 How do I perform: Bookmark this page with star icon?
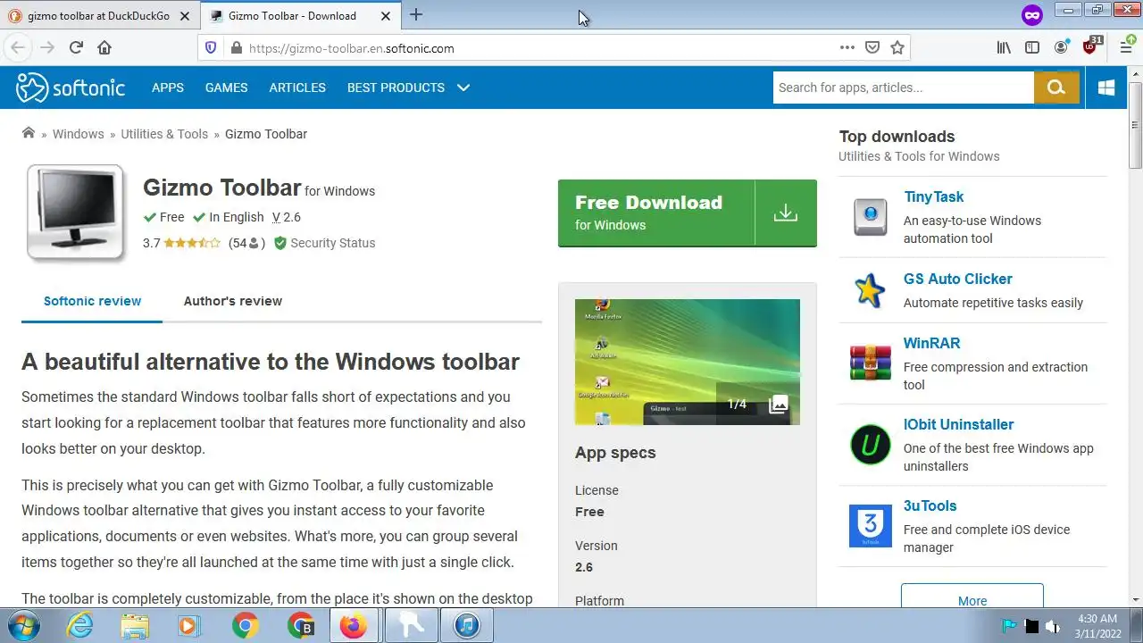[897, 48]
